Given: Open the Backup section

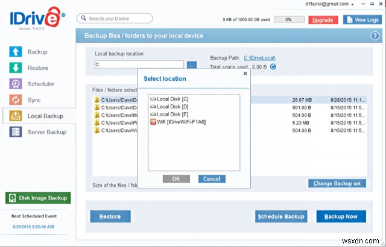Looking at the screenshot, I should [x=37, y=52].
